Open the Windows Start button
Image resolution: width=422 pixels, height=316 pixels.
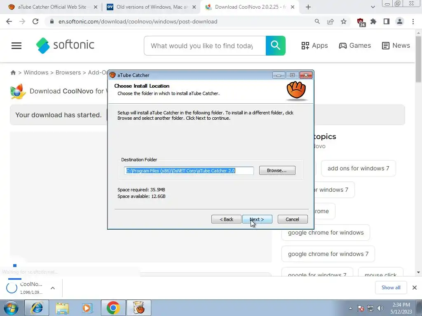(11, 308)
